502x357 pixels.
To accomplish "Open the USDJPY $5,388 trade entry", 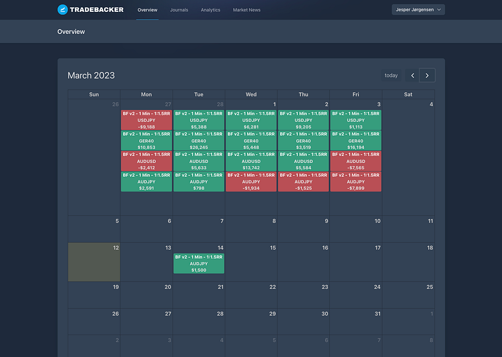I will point(199,120).
